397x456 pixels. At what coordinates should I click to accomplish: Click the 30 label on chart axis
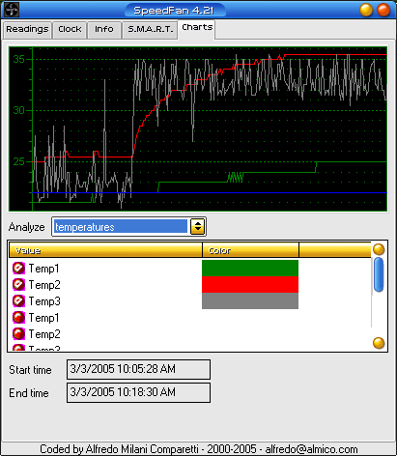click(18, 110)
